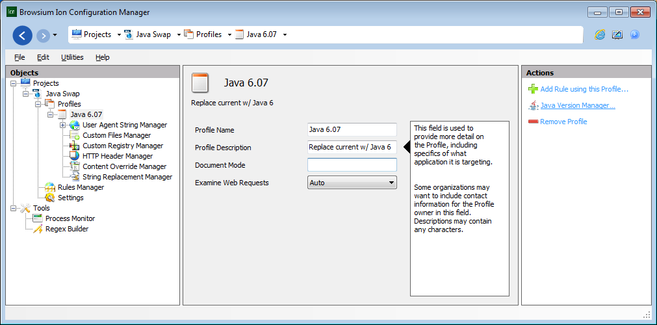The image size is (657, 325).
Task: Open Rules Manager tree item
Action: click(81, 187)
